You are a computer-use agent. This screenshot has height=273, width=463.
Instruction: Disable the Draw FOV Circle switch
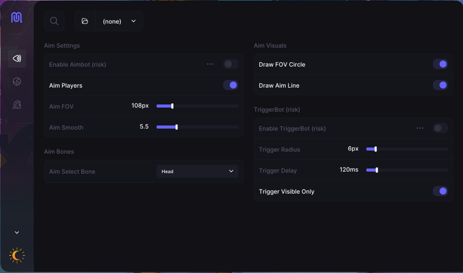(x=440, y=64)
